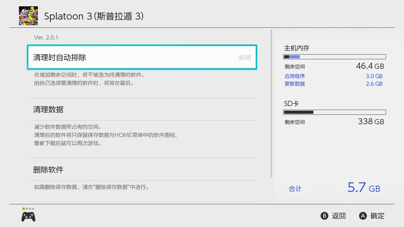Click the 5.7 GB total size value
The width and height of the screenshot is (404, 227).
click(364, 187)
